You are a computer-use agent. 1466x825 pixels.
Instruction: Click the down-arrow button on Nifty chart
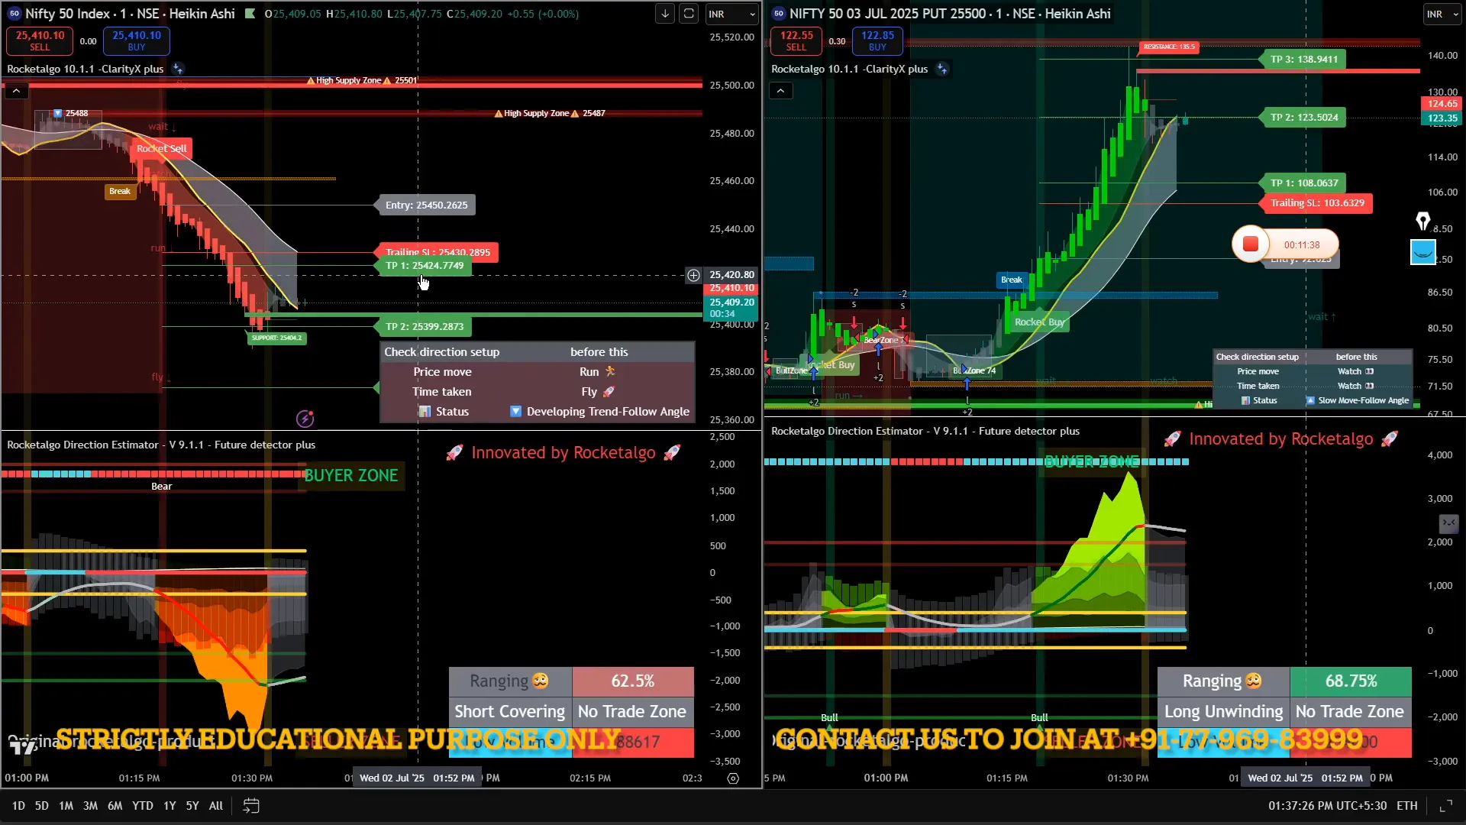pyautogui.click(x=665, y=14)
